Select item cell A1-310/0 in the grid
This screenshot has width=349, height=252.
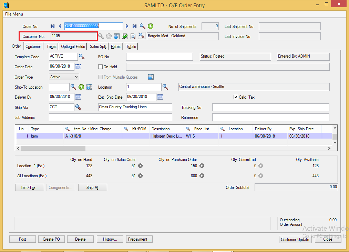(93, 136)
